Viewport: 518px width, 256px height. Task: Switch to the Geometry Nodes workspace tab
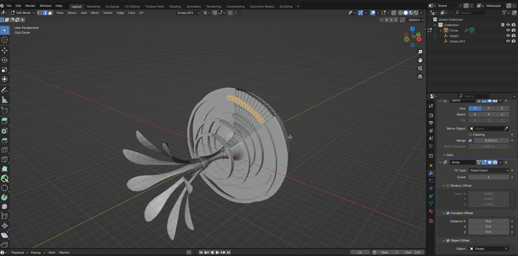[x=262, y=7]
